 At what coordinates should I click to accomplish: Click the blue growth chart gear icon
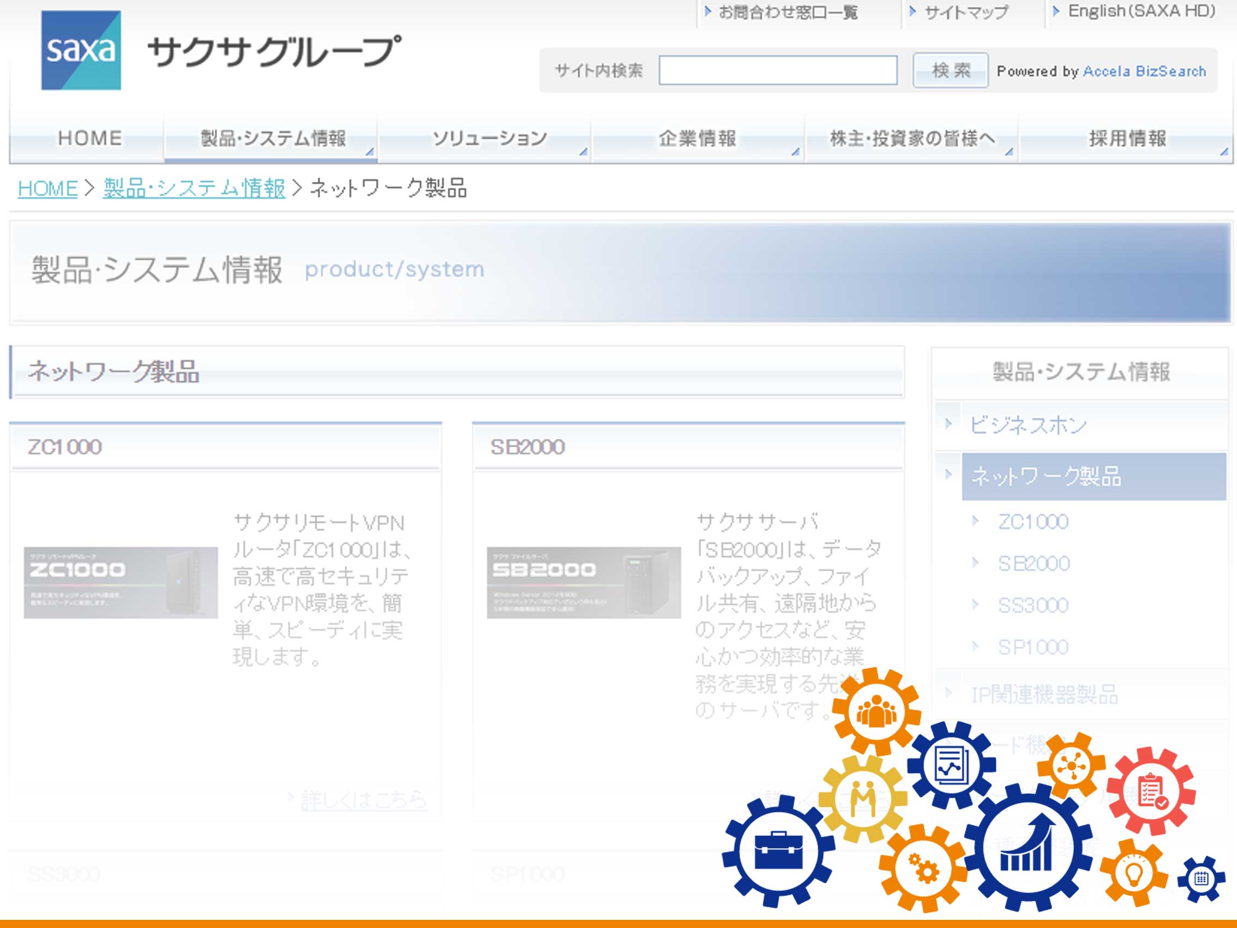(x=1028, y=847)
